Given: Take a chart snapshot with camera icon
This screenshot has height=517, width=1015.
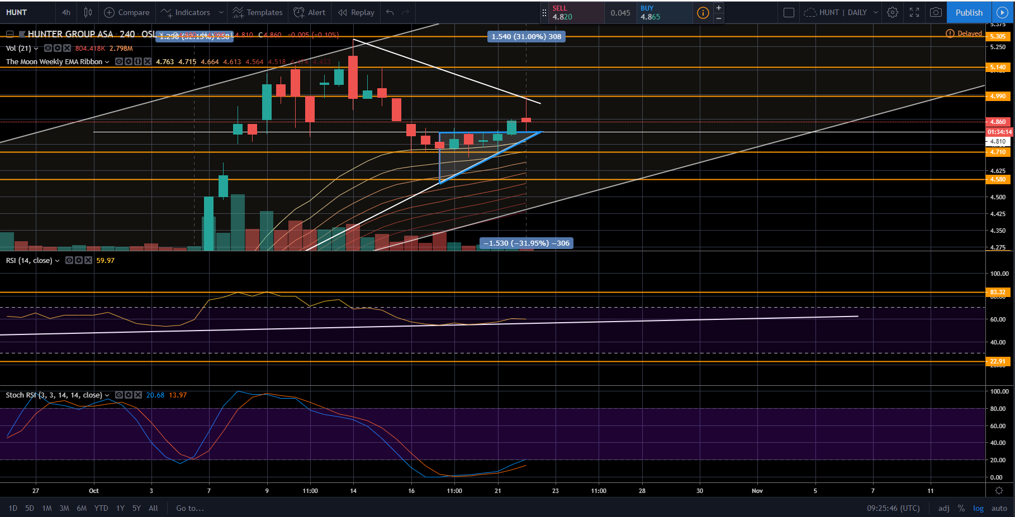Looking at the screenshot, I should click(936, 12).
